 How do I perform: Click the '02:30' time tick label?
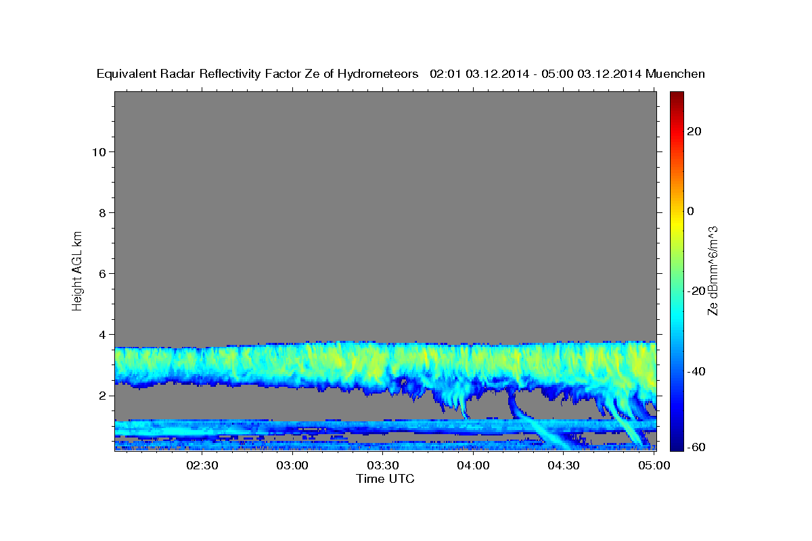pyautogui.click(x=202, y=465)
